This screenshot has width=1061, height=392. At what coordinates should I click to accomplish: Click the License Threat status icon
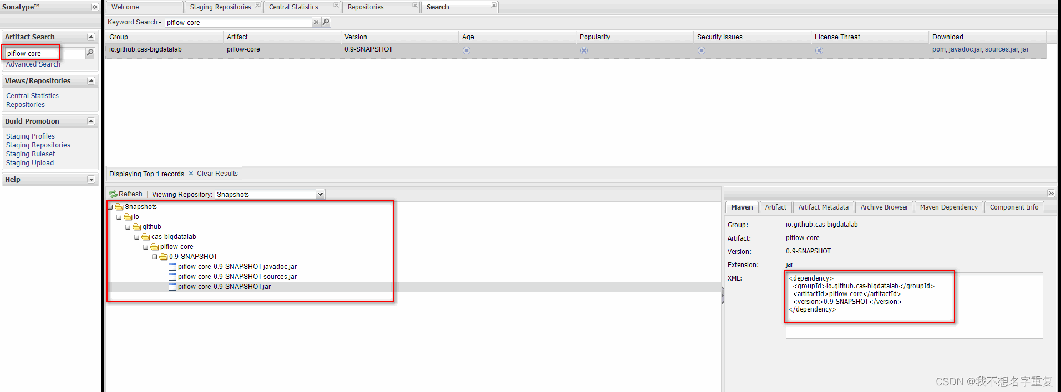(819, 50)
